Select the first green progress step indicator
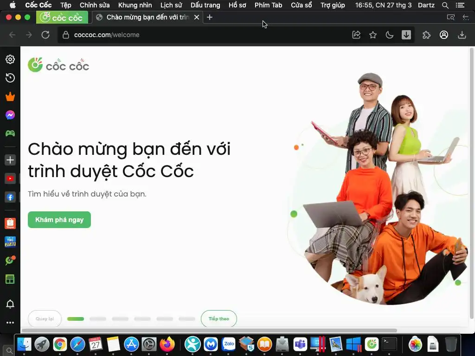 click(x=76, y=319)
